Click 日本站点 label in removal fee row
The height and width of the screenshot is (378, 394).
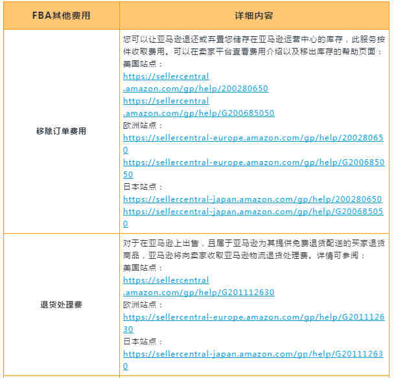click(x=143, y=187)
